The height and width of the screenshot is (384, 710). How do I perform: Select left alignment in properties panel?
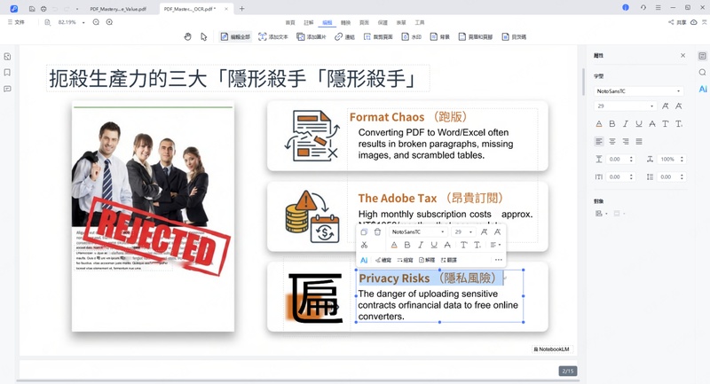[x=598, y=142]
